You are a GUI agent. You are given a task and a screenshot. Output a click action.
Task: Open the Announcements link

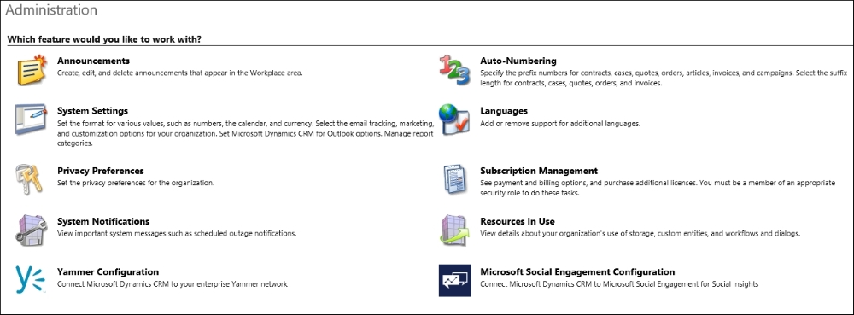94,61
